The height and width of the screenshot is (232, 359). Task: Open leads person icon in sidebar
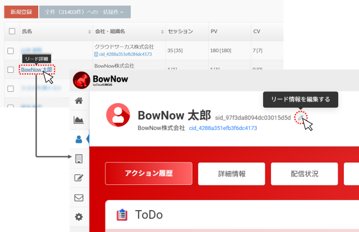coord(79,139)
